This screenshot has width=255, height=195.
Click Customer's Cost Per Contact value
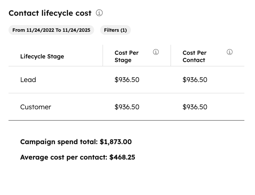(x=195, y=107)
